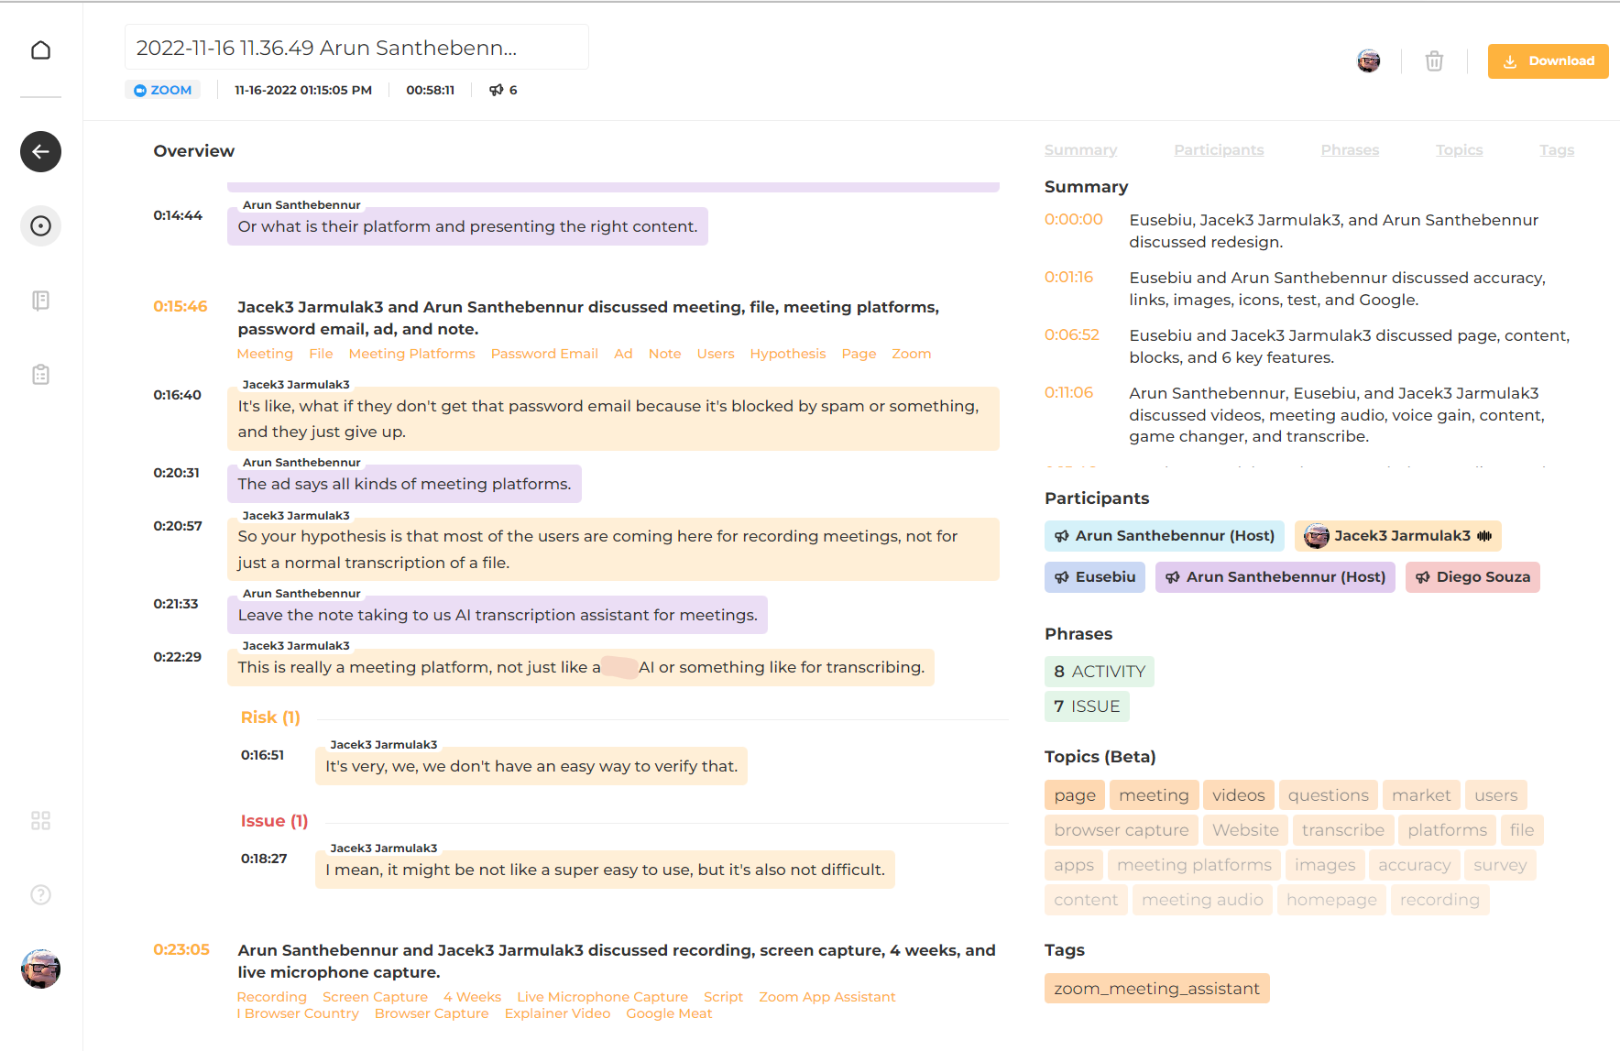Expand the Issue (1) section
The image size is (1620, 1051).
pyautogui.click(x=274, y=821)
